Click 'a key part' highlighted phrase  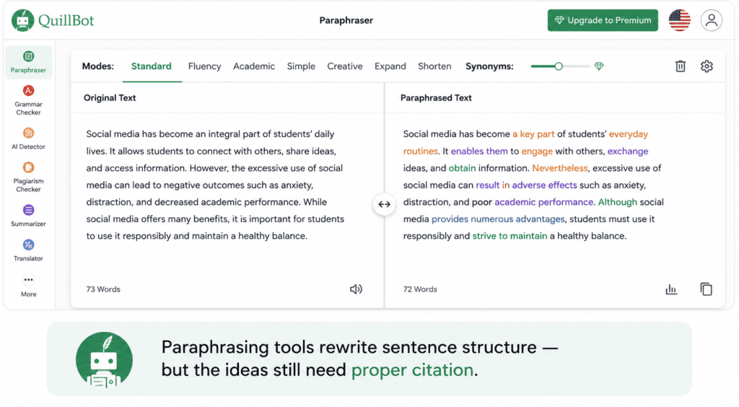coord(533,134)
